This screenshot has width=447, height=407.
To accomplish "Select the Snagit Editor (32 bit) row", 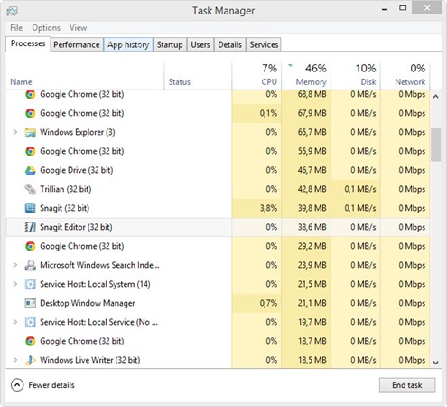I will [218, 227].
